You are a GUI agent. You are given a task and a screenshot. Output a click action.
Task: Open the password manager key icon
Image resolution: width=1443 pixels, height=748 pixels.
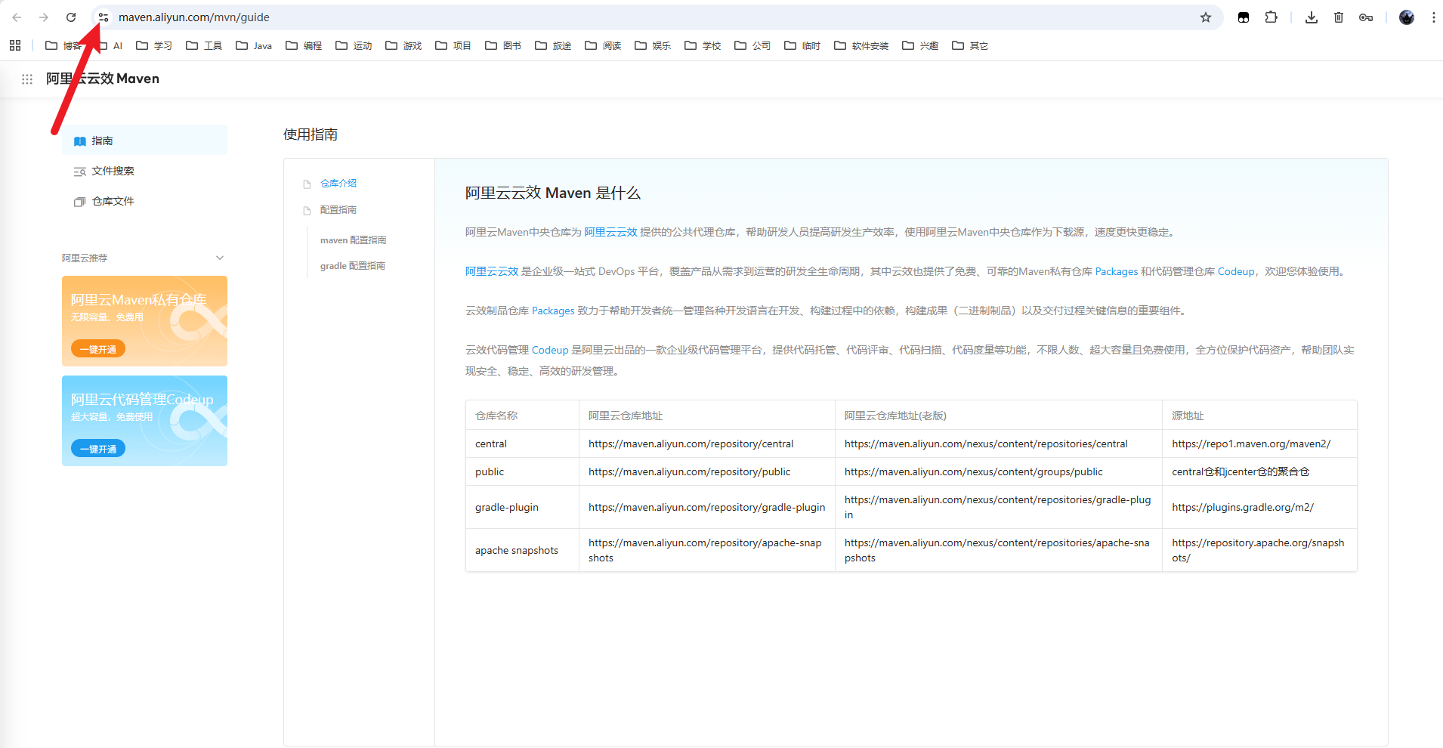coord(1366,17)
